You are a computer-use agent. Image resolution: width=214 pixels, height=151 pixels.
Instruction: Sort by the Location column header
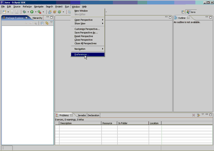[x=155, y=123]
